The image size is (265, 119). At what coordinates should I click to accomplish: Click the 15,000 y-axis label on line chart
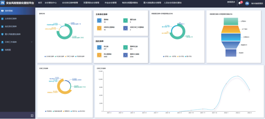click(x=100, y=71)
